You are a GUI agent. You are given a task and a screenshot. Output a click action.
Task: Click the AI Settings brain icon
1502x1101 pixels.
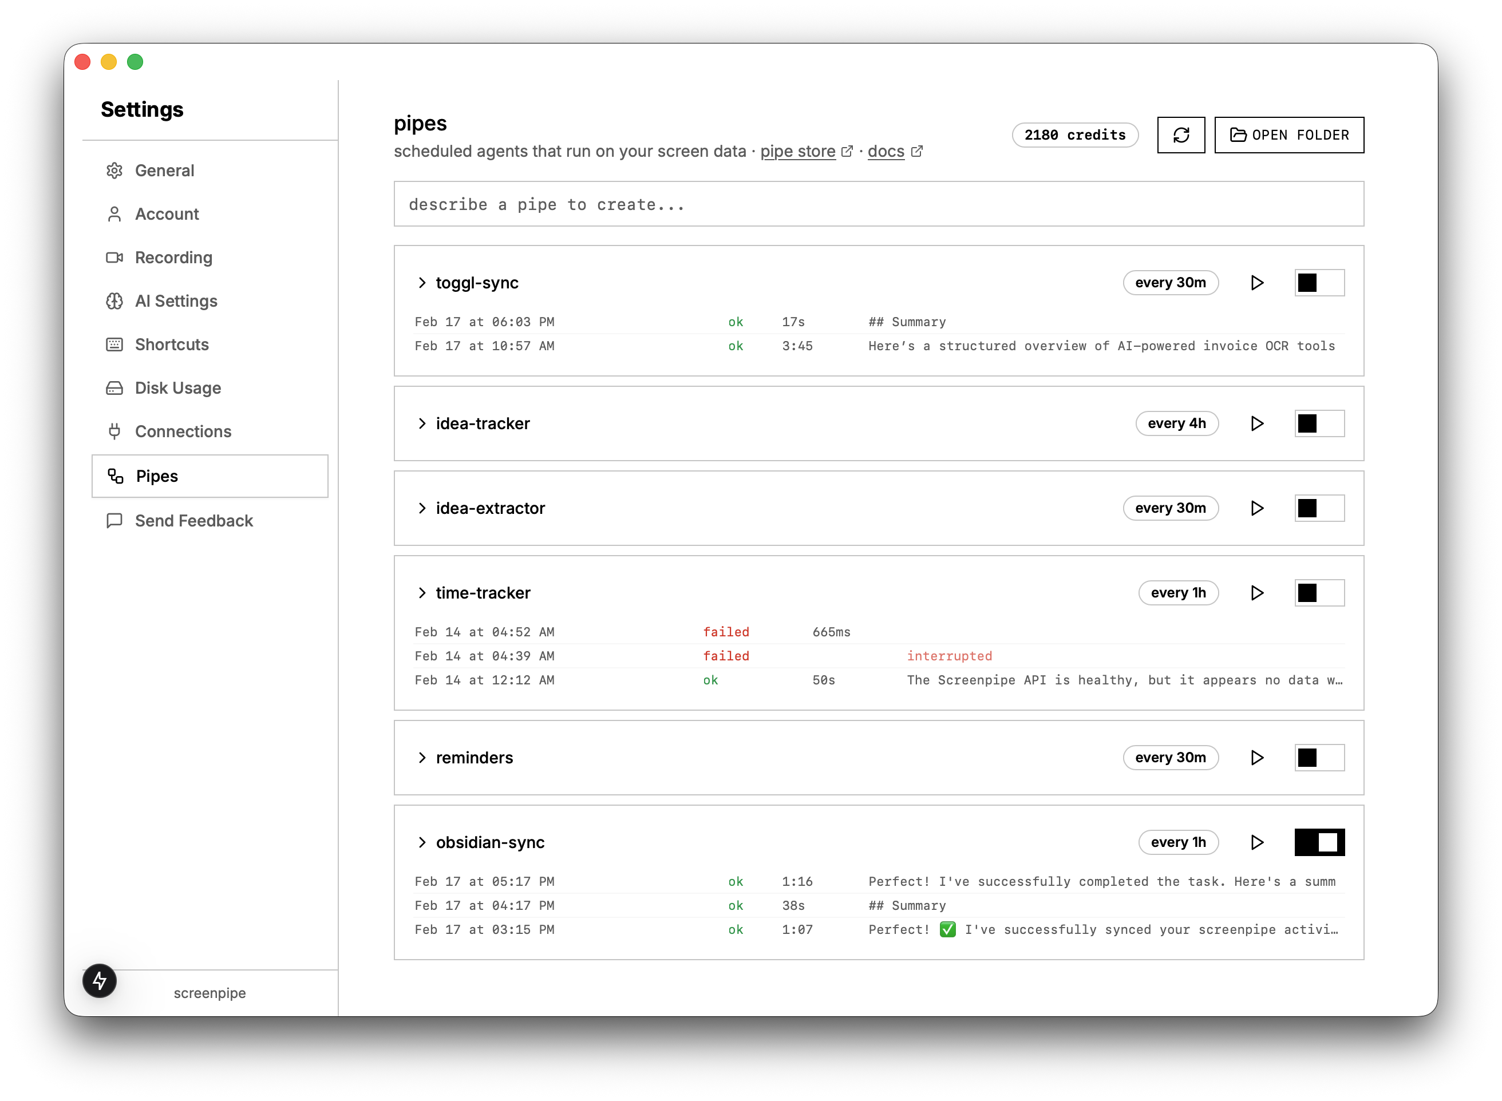coord(114,301)
